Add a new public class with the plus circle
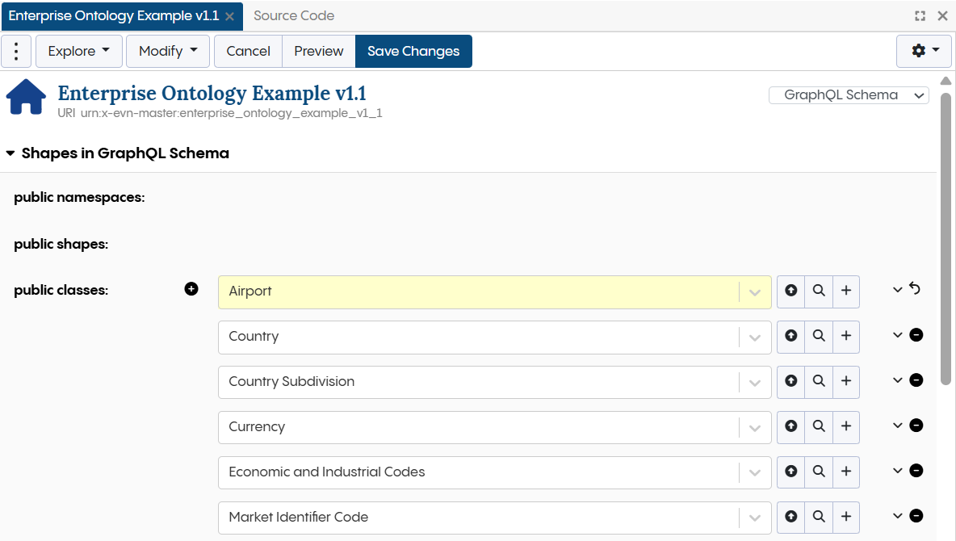 (x=191, y=288)
